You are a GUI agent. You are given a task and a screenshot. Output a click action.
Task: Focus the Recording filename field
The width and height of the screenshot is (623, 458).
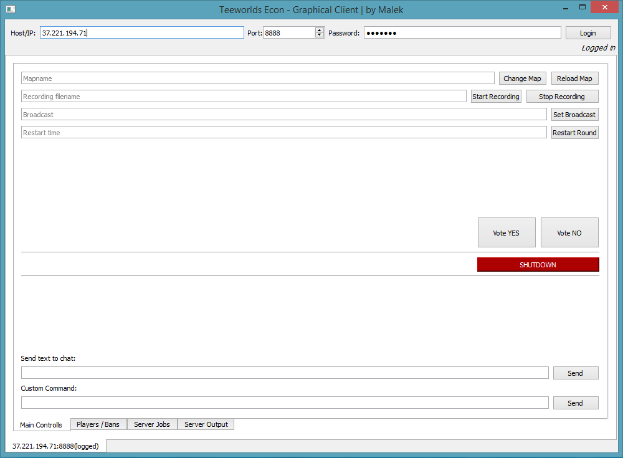click(244, 96)
